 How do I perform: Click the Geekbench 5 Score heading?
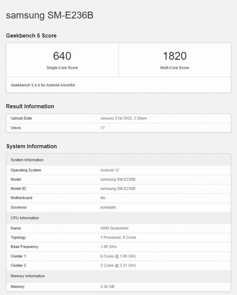(31, 36)
